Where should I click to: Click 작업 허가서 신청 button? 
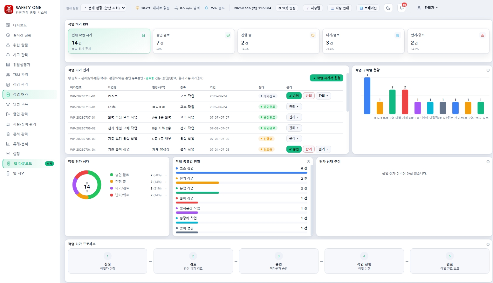click(x=326, y=78)
